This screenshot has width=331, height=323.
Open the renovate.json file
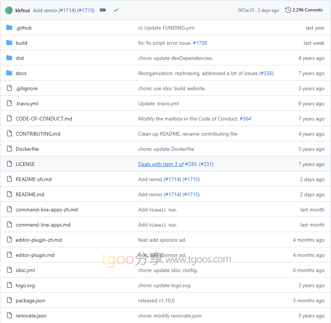[x=31, y=316]
